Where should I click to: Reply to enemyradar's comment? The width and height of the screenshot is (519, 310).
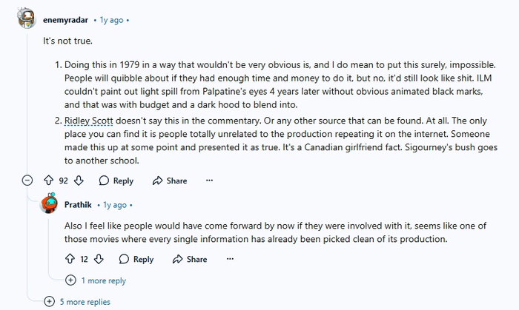[x=116, y=181]
